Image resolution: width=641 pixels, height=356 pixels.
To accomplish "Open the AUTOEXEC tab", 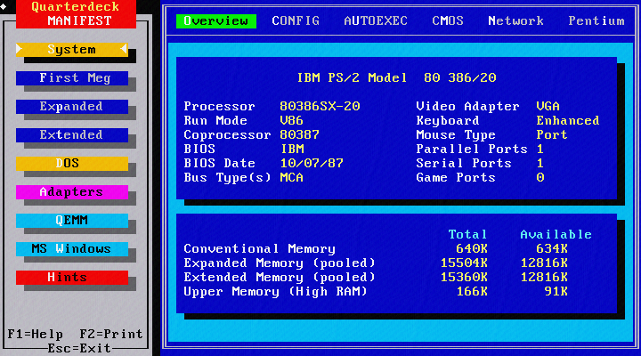I will 376,20.
